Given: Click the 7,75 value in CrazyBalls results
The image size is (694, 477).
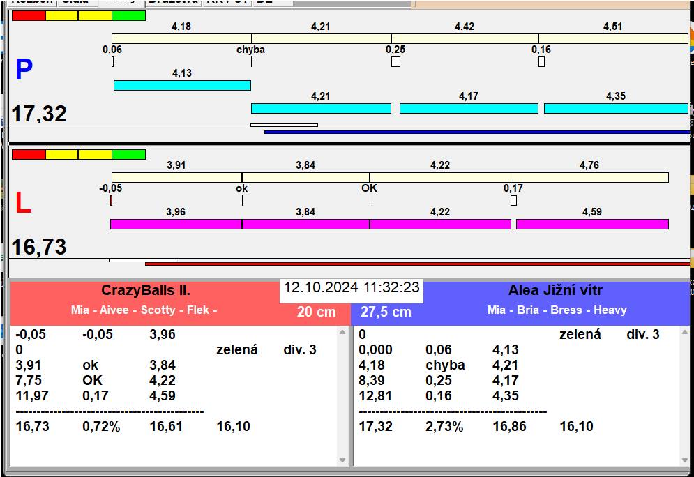Looking at the screenshot, I should [x=29, y=381].
